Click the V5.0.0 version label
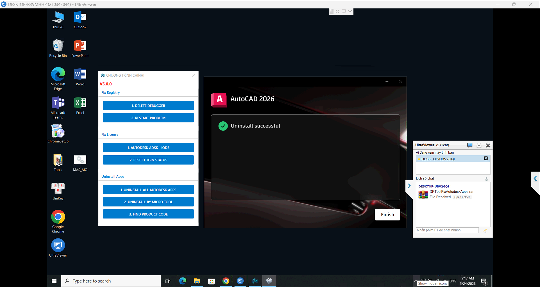 pos(106,84)
